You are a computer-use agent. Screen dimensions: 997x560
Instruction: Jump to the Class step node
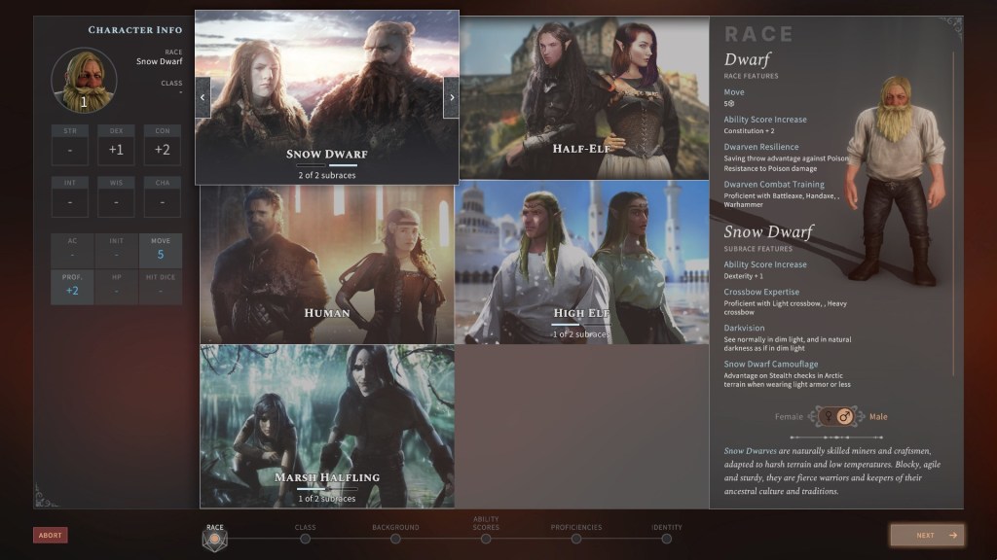(x=305, y=539)
